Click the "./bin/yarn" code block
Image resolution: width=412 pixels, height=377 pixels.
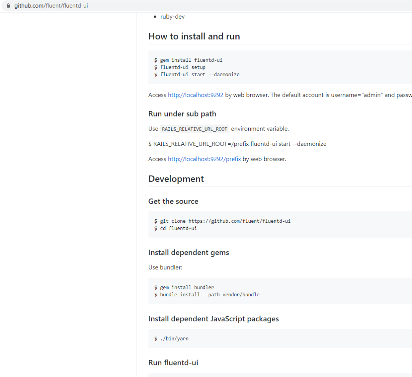pyautogui.click(x=171, y=338)
